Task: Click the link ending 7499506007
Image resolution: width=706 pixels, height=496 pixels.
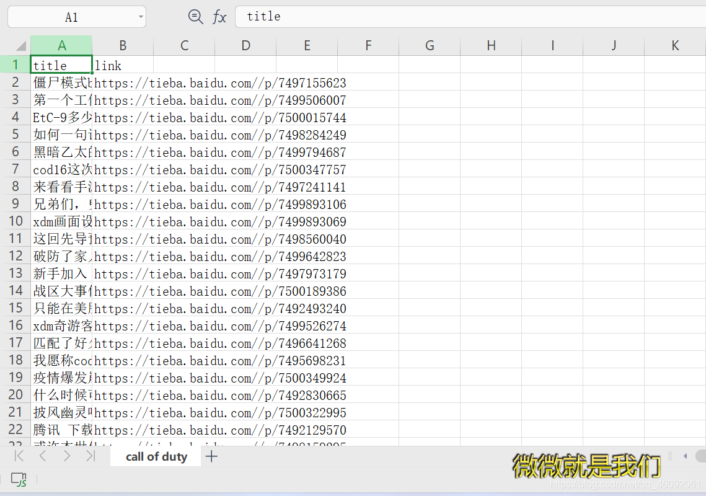Action: coord(220,100)
